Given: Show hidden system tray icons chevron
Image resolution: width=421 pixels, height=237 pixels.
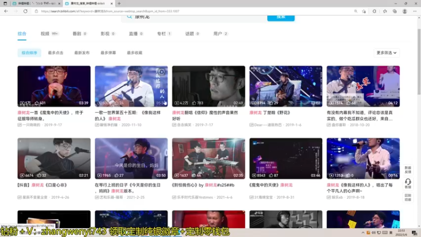Looking at the screenshot, I should (363, 233).
